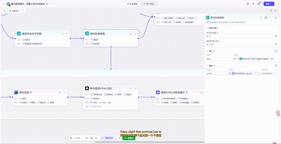This screenshot has height=144, width=281.
Task: Select the 英语文本句子切割 English_Sente reference value
Action: (254, 59)
